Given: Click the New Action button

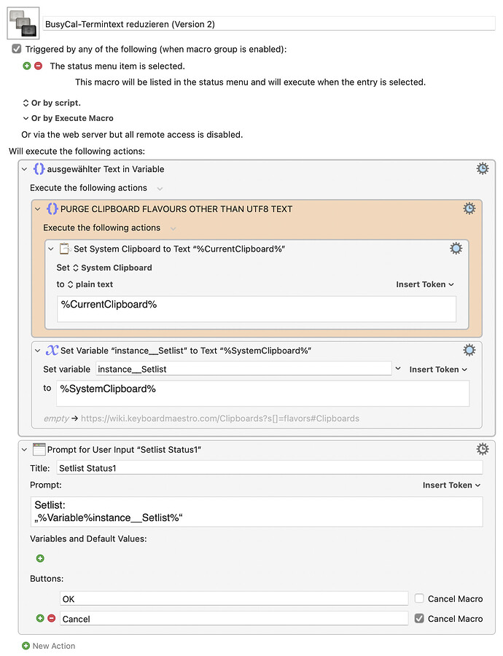Looking at the screenshot, I should click(x=49, y=646).
